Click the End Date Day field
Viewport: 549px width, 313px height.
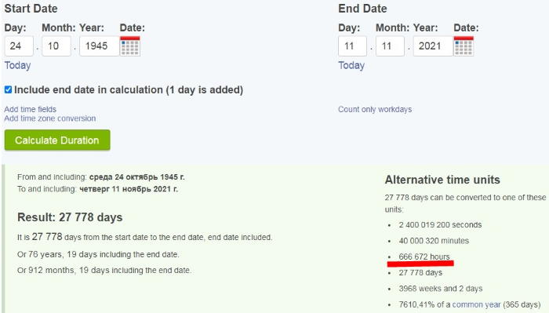pos(353,45)
